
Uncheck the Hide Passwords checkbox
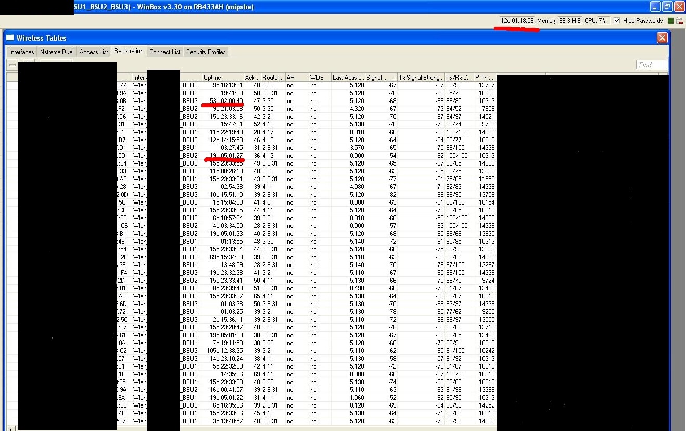coord(617,21)
